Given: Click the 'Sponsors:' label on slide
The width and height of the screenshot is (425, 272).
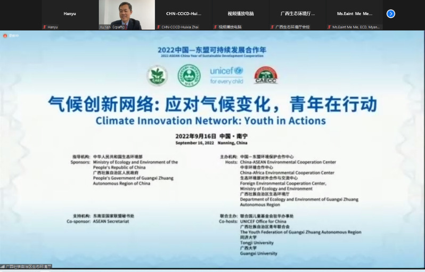Looking at the screenshot, I should [x=80, y=162].
